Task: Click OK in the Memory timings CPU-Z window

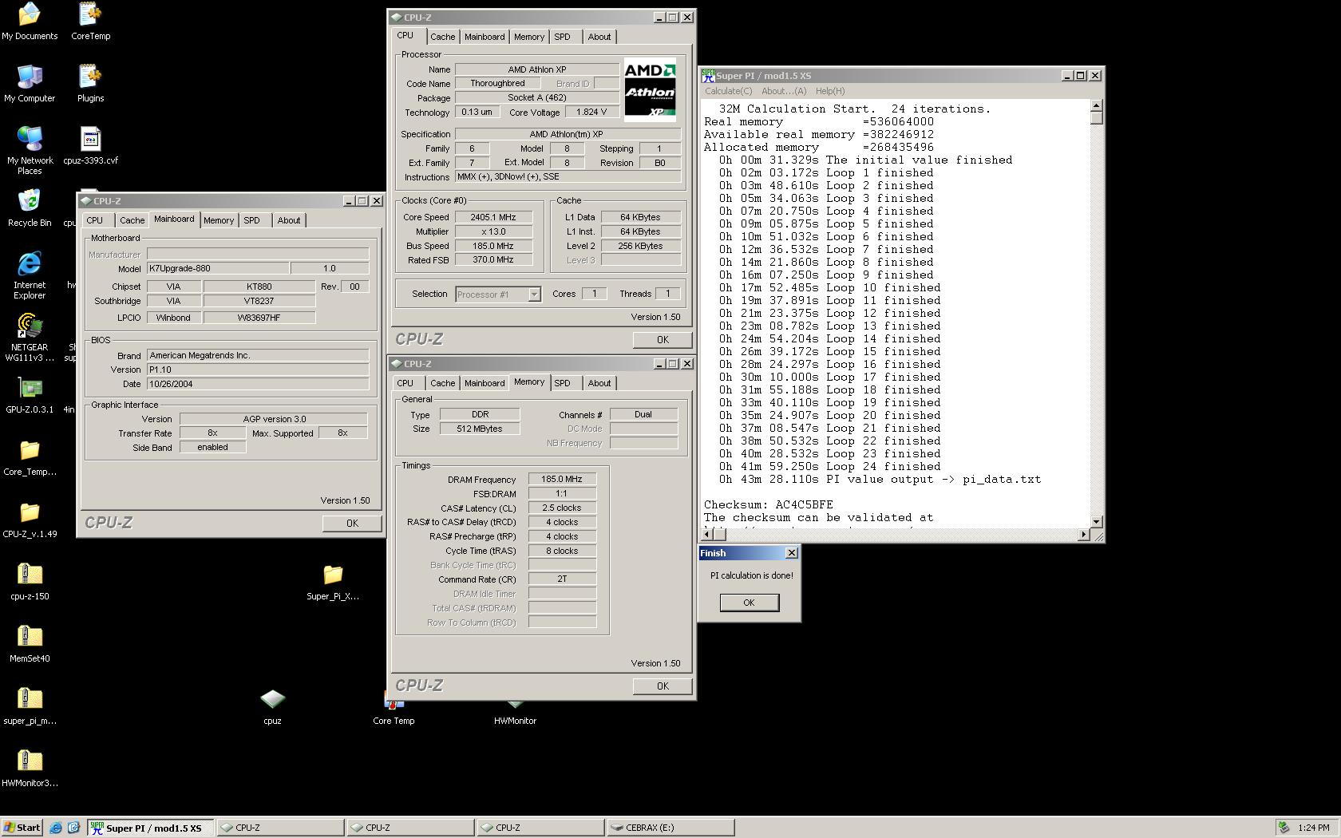Action: click(663, 686)
